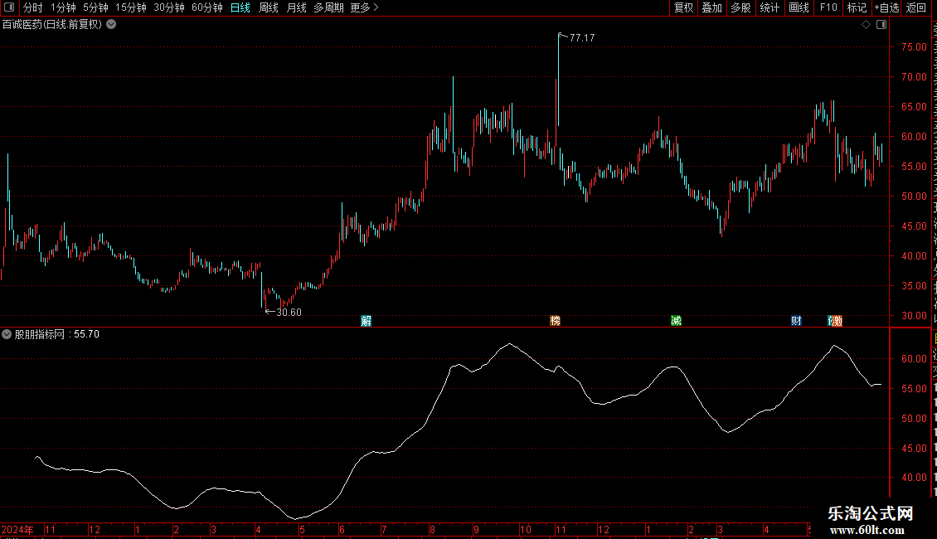The height and width of the screenshot is (539, 937).
Task: Click the 返回 back button
Action: [x=916, y=7]
